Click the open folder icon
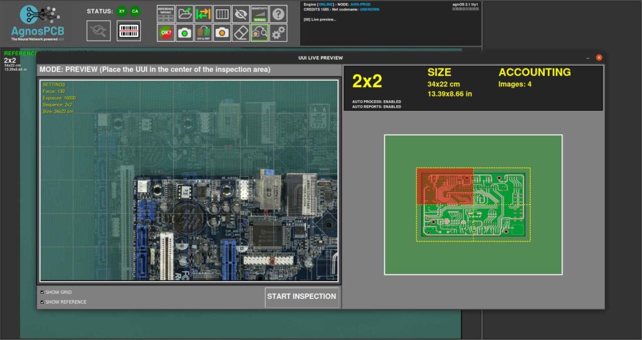 coord(185,14)
